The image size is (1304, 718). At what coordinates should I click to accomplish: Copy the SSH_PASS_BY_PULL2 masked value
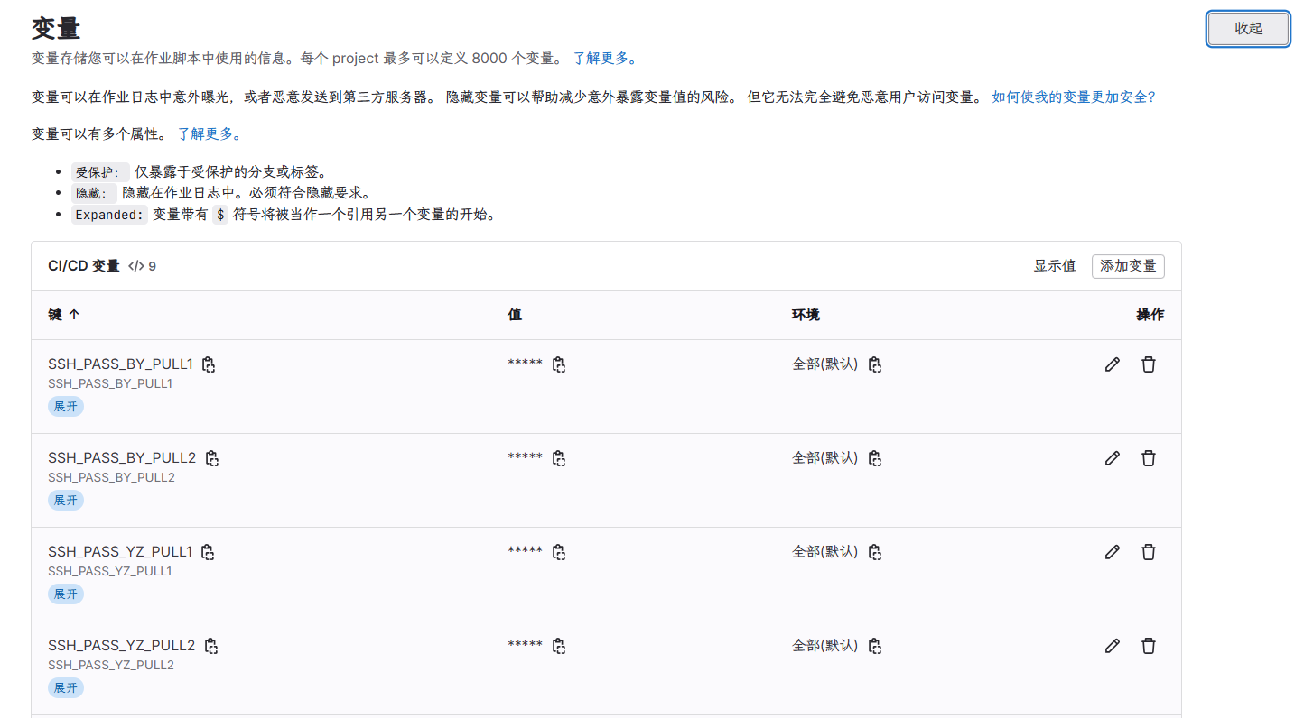coord(559,458)
